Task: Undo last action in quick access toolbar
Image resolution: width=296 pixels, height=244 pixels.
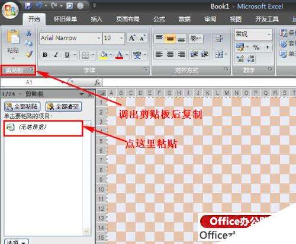Action: coord(40,6)
